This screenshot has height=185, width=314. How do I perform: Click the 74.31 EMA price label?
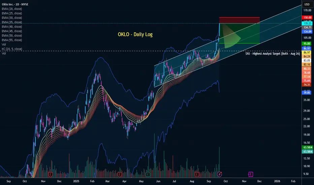coord(307,85)
